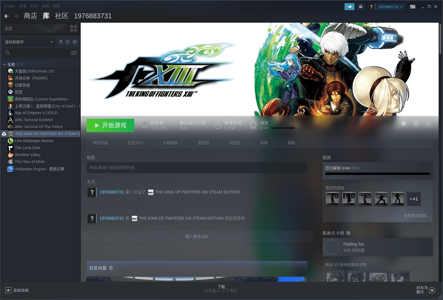Image resolution: width=443 pixels, height=300 pixels.
Task: Click the library search magnifier icon
Action: [x=8, y=53]
